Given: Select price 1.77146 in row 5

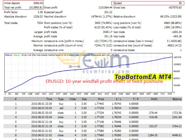Looking at the screenshot, I should pyautogui.click(x=99, y=122).
